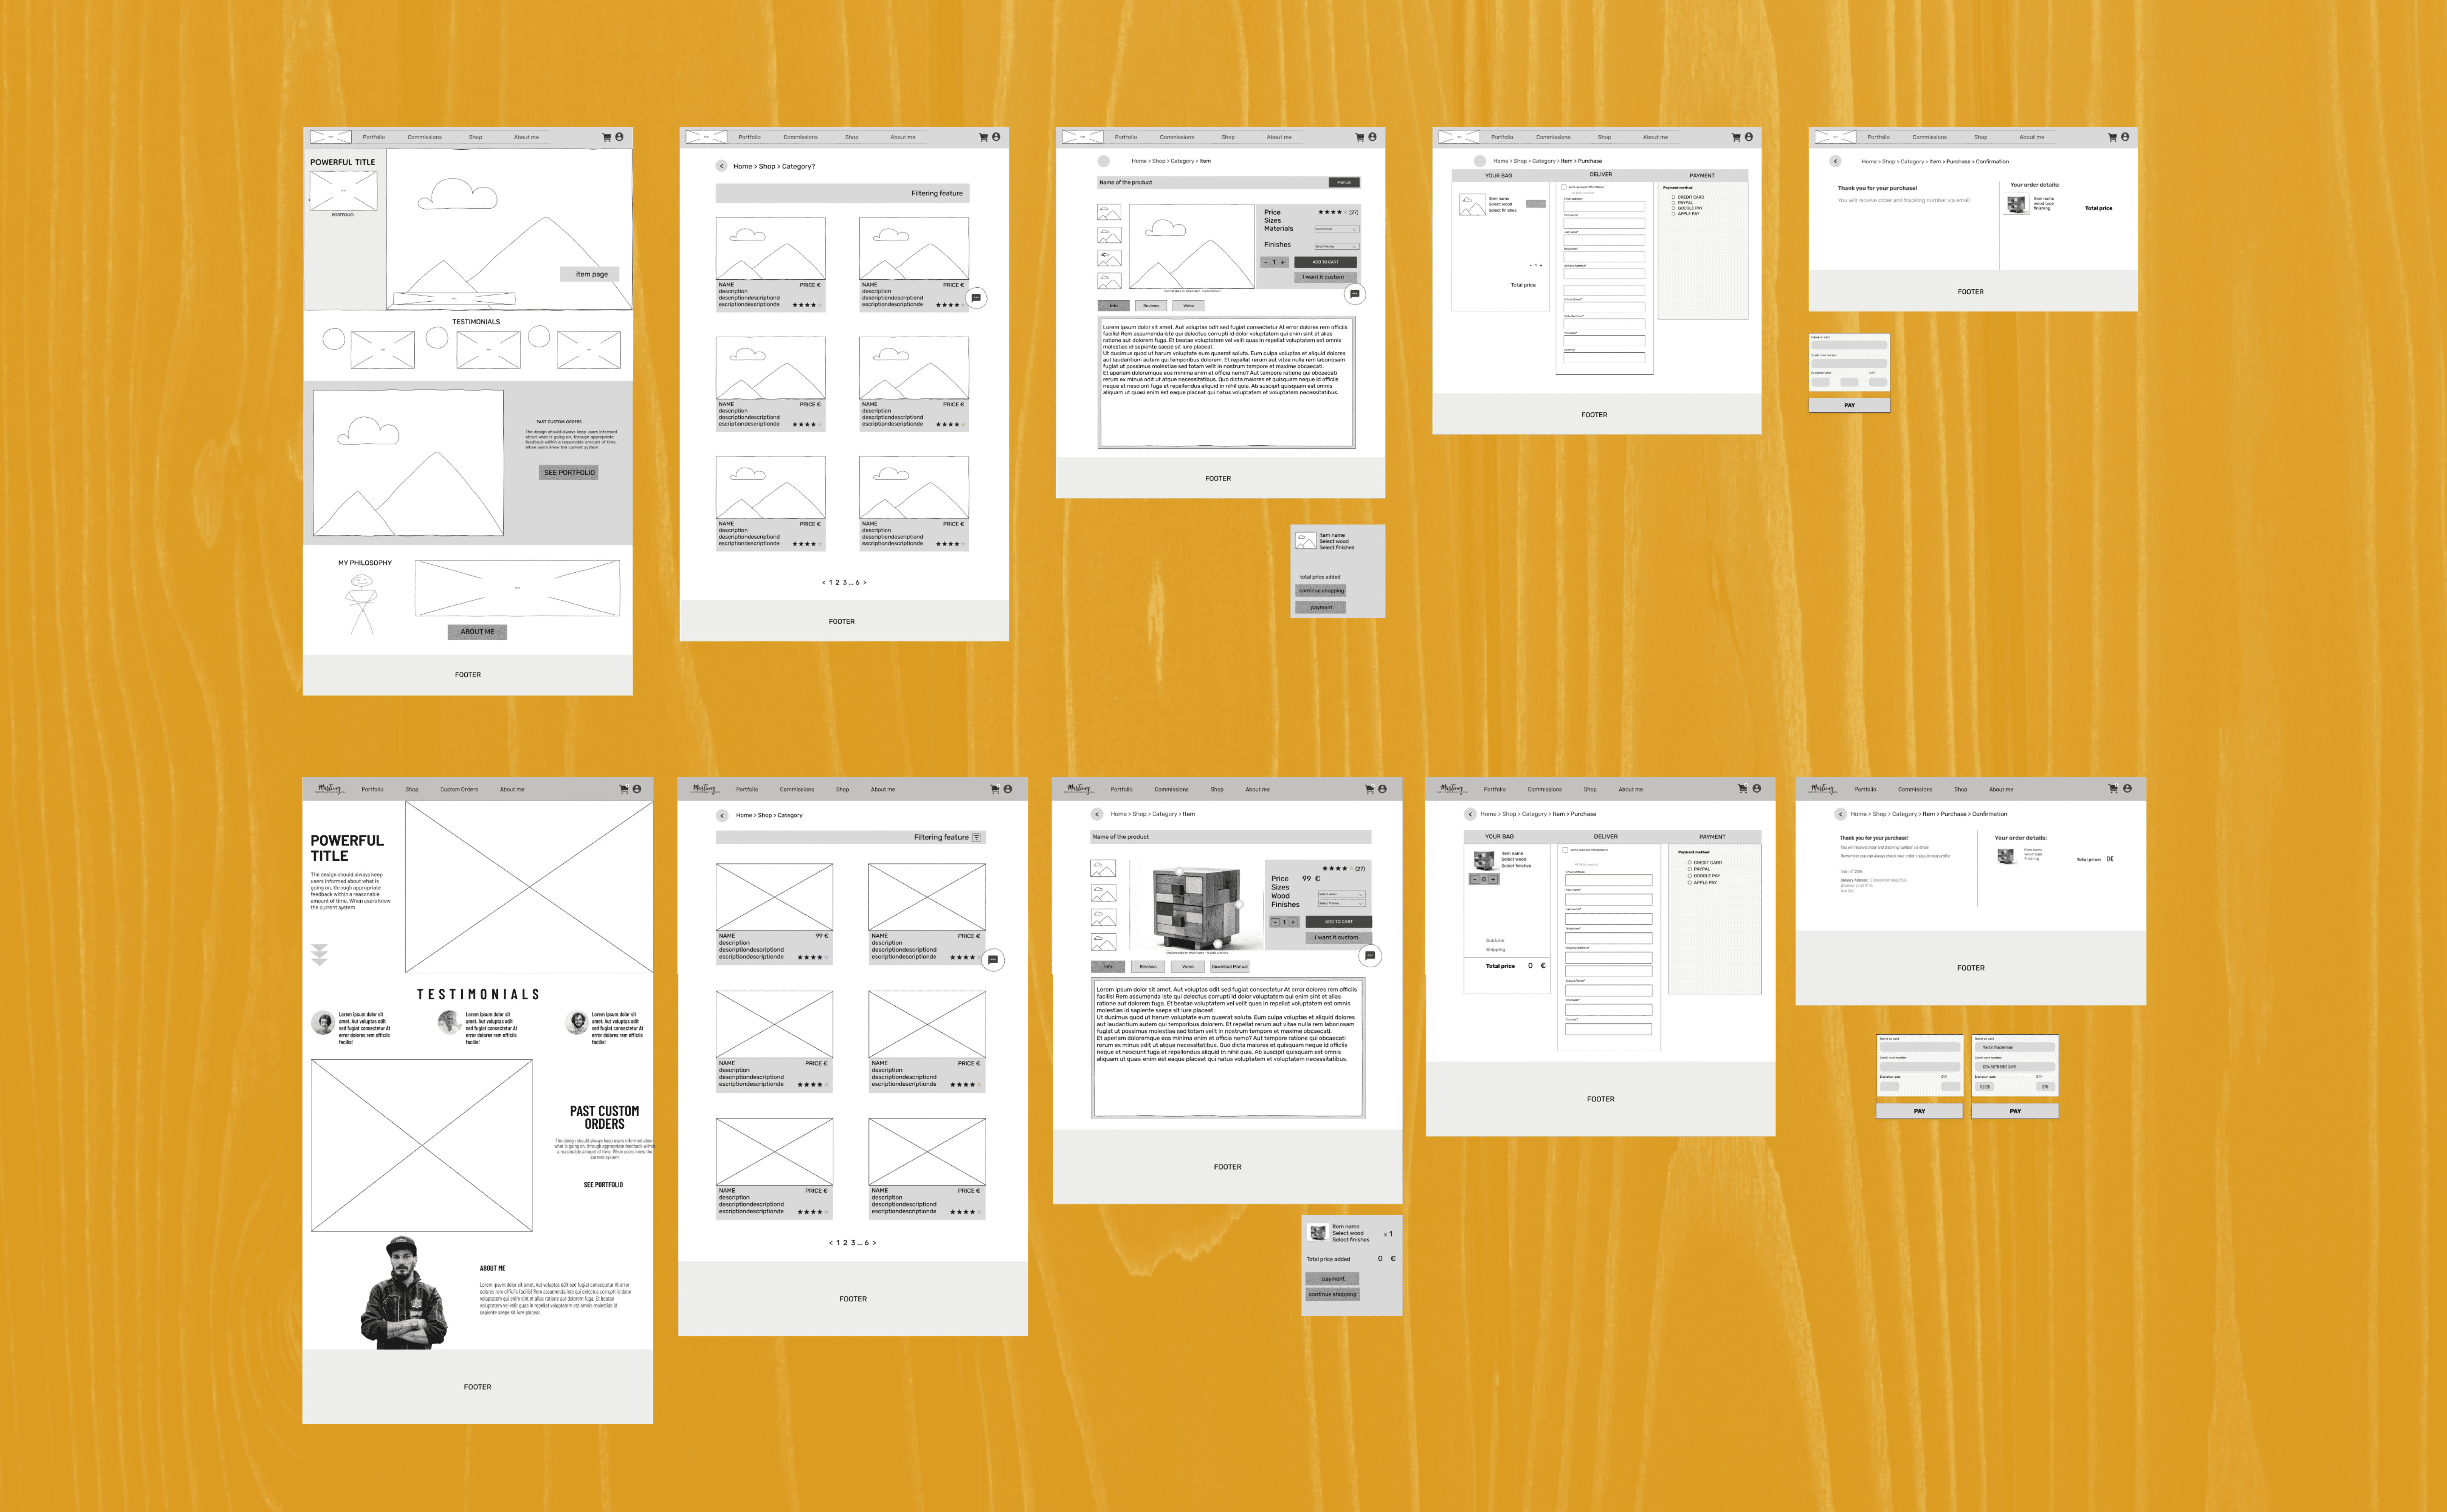Open the cart icon on hi-fi item page
Image resolution: width=2447 pixels, height=1512 pixels.
(x=1369, y=789)
